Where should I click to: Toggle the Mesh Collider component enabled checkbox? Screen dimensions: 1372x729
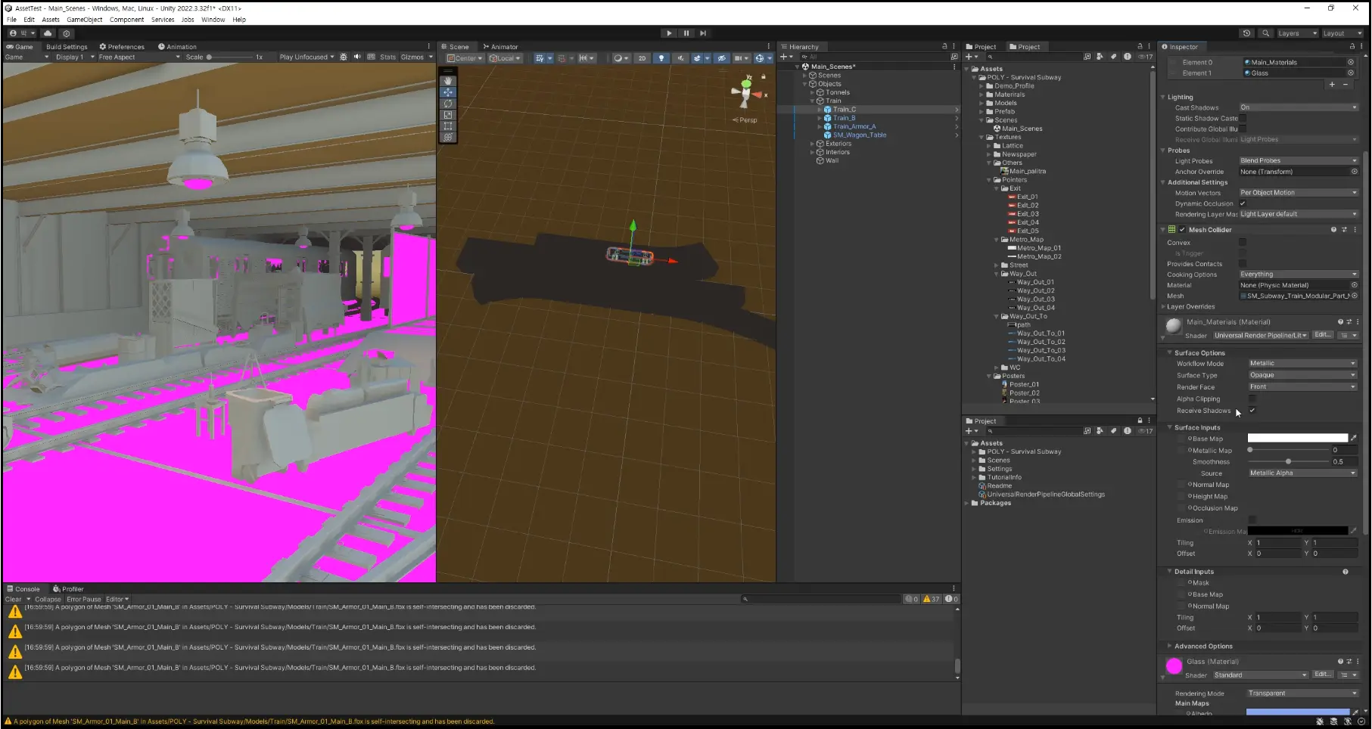point(1182,229)
